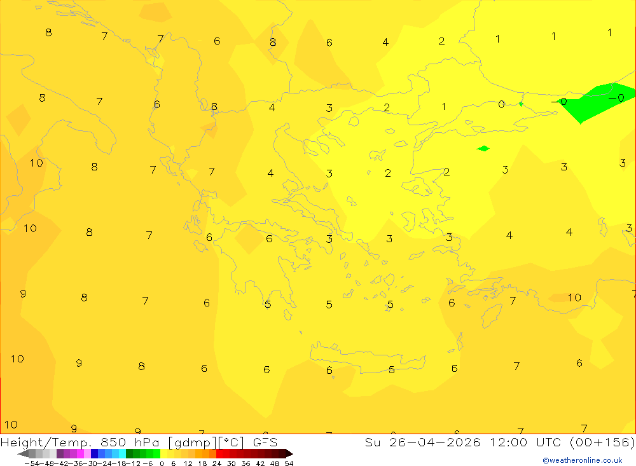Click the "Su 26-04-2026 12:00 UTC (00+156)" timestamp
Image resolution: width=636 pixels, height=466 pixels.
pos(500,442)
